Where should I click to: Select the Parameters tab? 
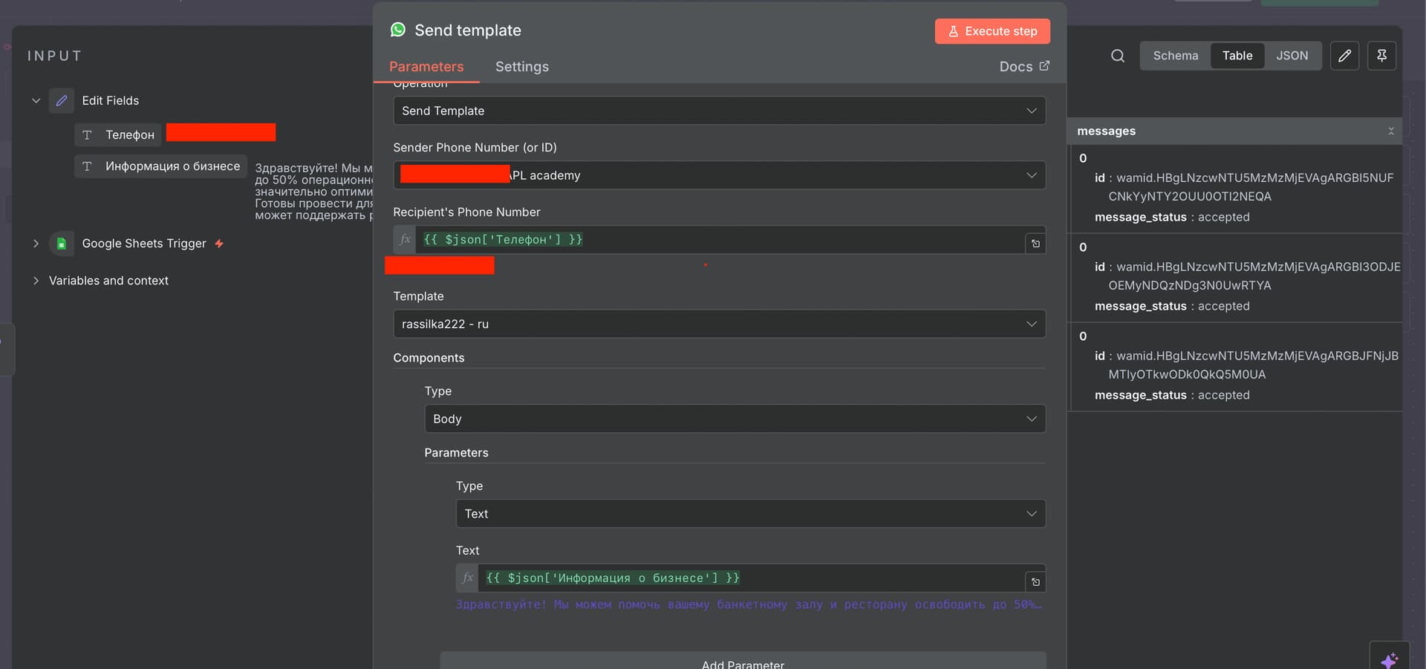tap(426, 67)
